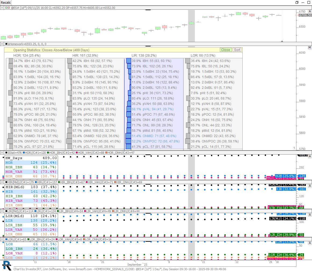Click the M scale button on statistics pane
Viewport: 312px width, 271px height.
click(x=310, y=48)
